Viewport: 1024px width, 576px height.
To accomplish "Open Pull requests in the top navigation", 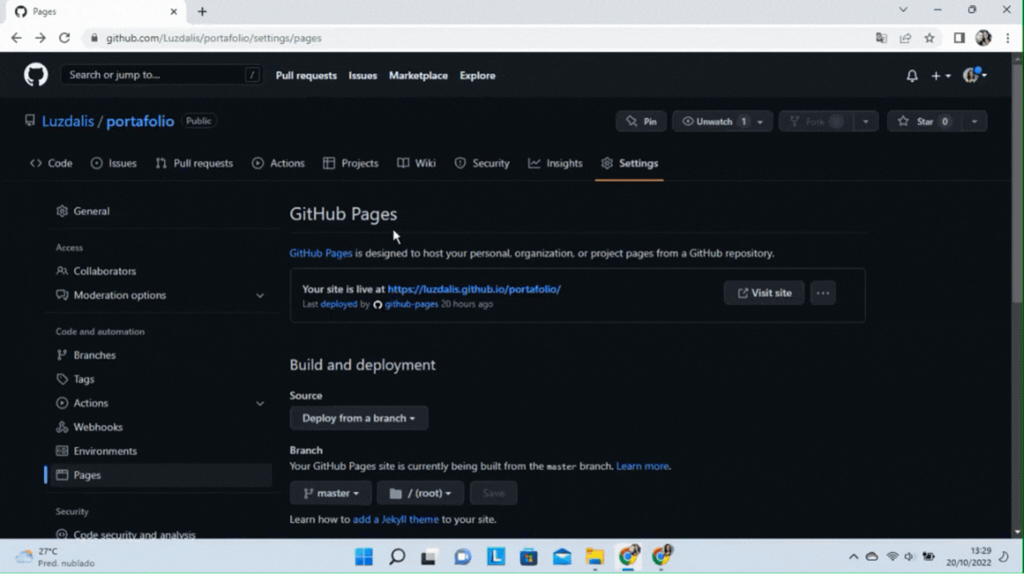I will click(306, 75).
